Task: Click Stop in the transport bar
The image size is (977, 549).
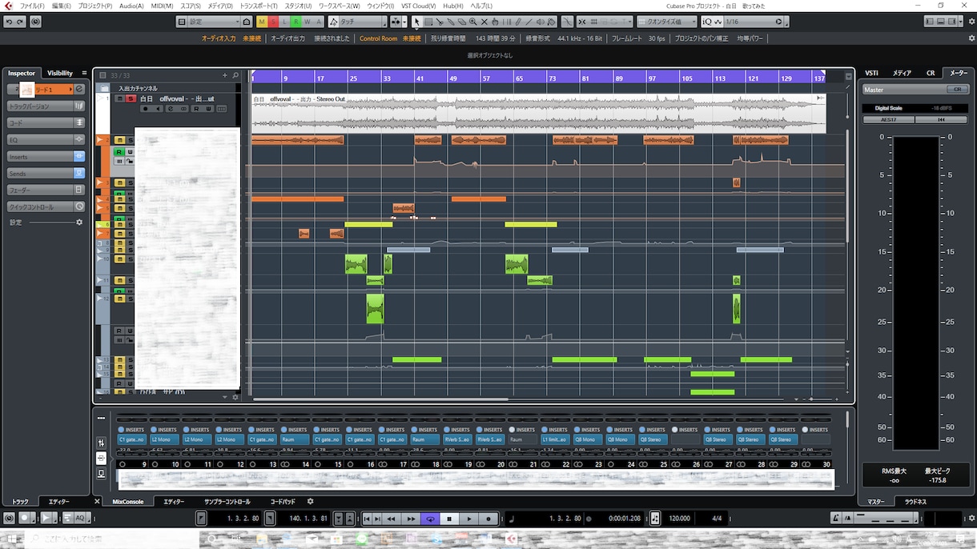Action: (x=449, y=519)
